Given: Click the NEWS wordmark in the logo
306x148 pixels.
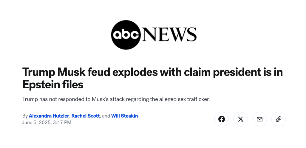Looking at the screenshot, I should click(169, 34).
